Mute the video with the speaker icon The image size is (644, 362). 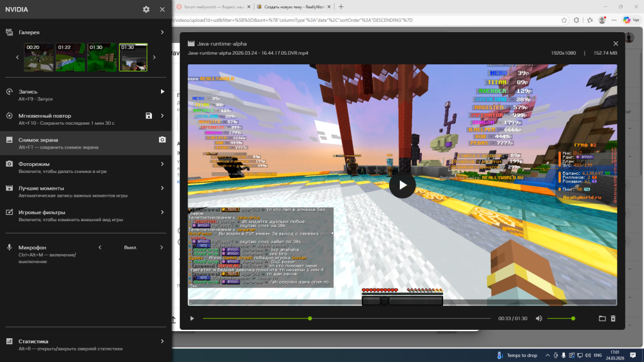point(539,318)
